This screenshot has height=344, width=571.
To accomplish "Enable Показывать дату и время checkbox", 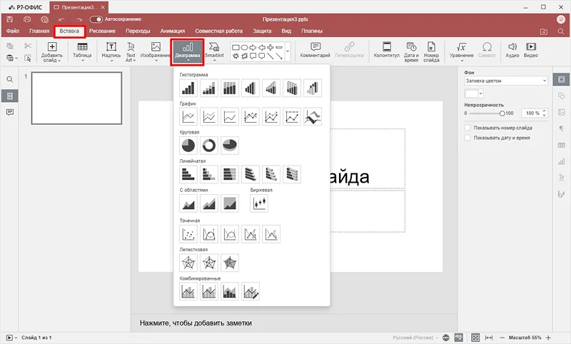I will 468,138.
